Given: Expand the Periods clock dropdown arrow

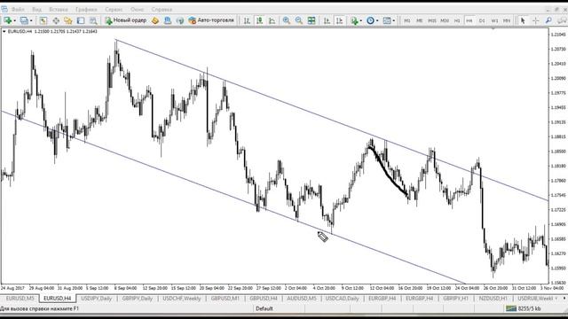Looking at the screenshot, I should [377, 20].
